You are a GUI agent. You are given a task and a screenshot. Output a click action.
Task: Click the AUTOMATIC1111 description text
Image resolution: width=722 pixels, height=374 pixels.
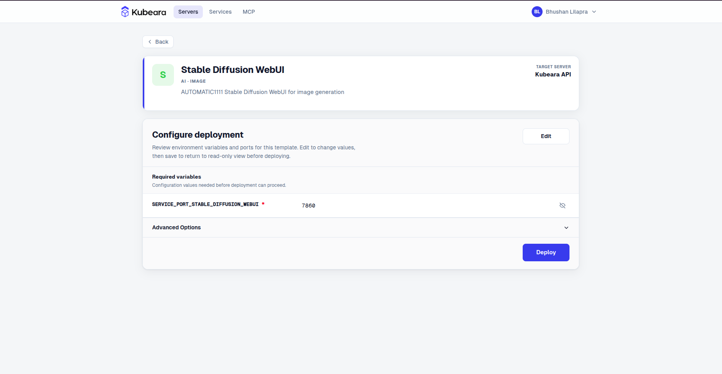[263, 92]
